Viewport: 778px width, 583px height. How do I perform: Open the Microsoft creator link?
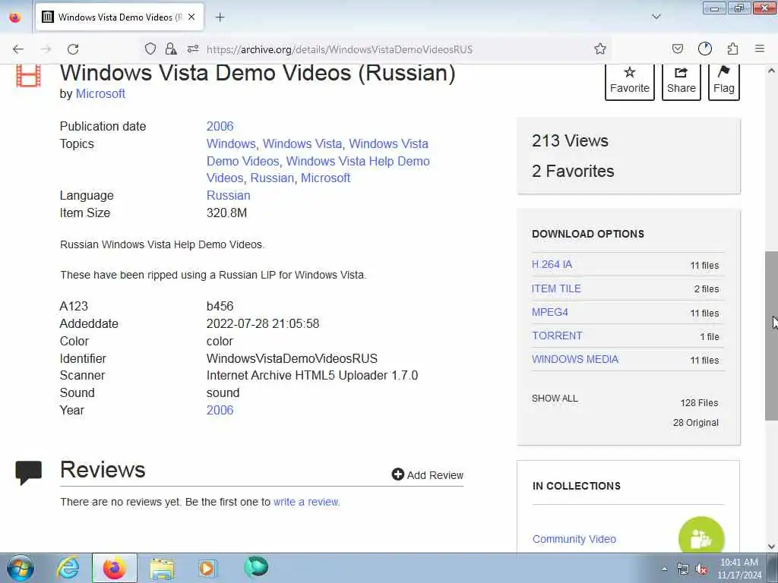pos(100,93)
